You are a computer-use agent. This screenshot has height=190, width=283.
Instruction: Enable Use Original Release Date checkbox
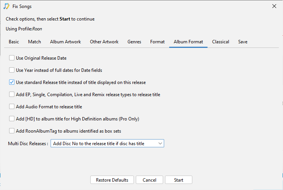(12, 58)
